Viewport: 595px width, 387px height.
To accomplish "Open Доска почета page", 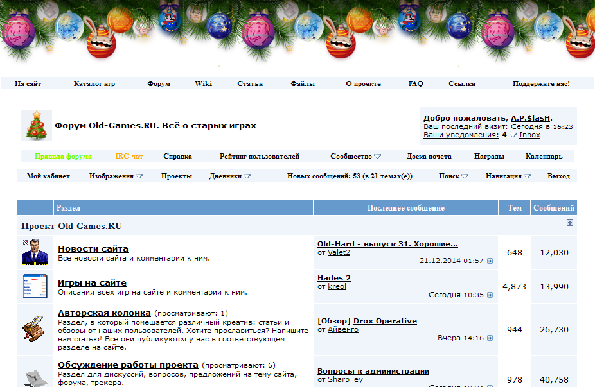I will [429, 156].
